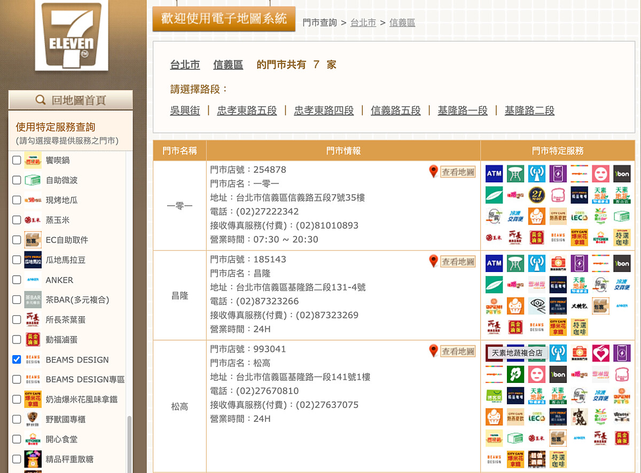Choose the 基隆路一段 road link
Image resolution: width=641 pixels, height=473 pixels.
pos(463,110)
